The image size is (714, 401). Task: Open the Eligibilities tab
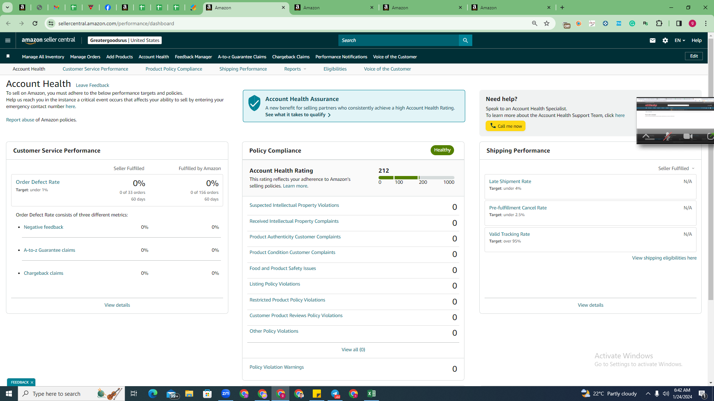[x=335, y=69]
